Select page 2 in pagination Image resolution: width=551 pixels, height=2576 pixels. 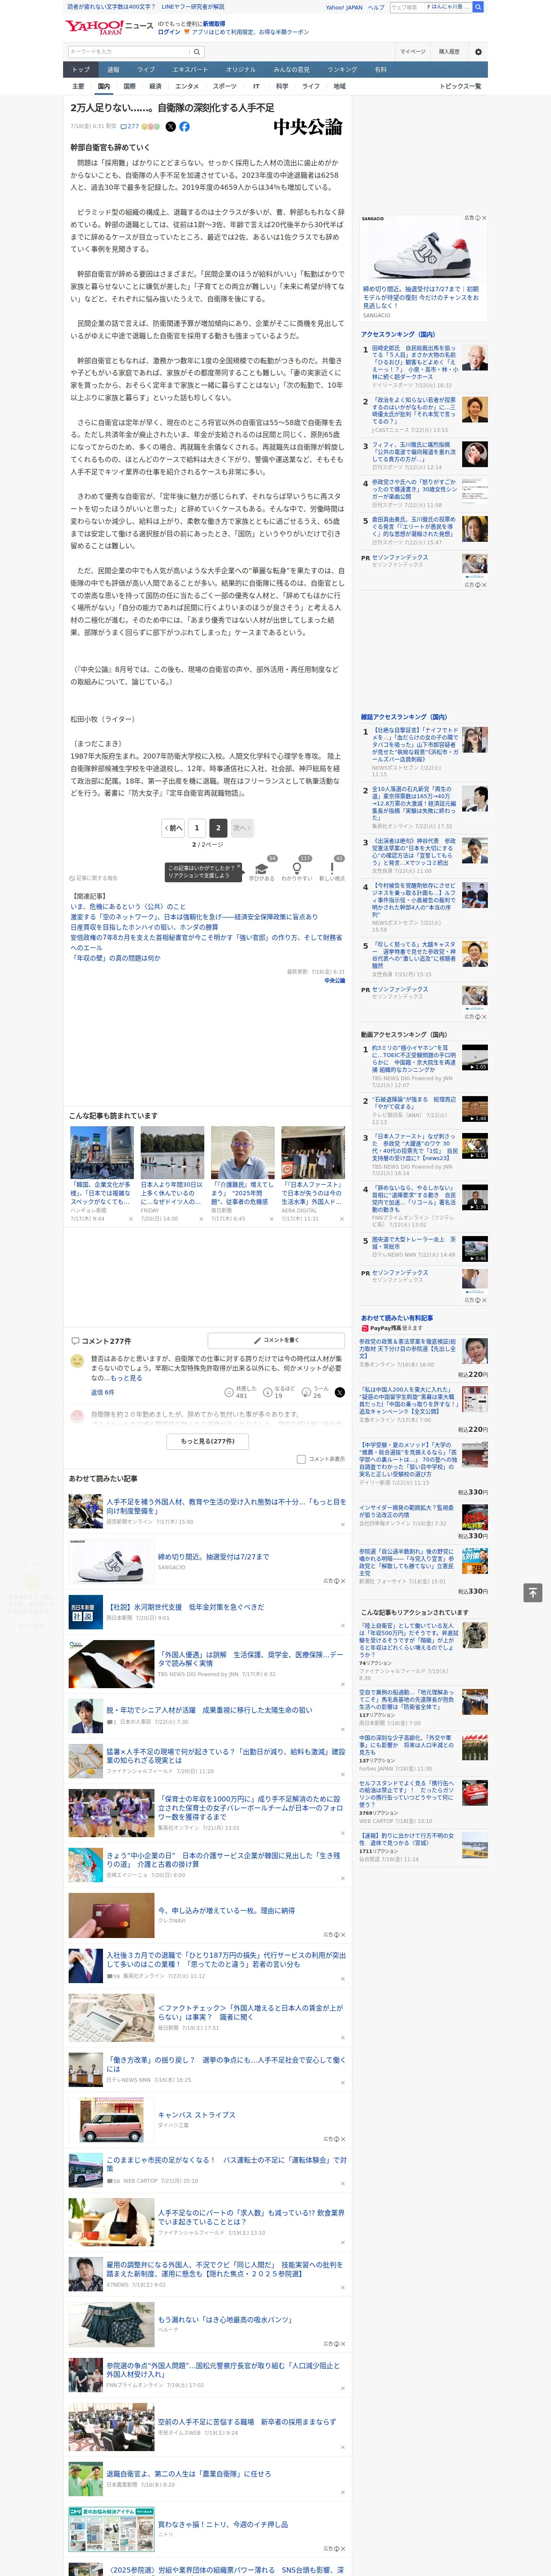[x=218, y=828]
